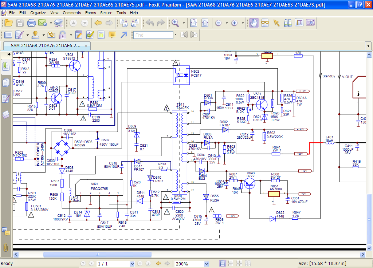
Task: Open the Bookmarks panel in sidebar
Action: click(6, 66)
